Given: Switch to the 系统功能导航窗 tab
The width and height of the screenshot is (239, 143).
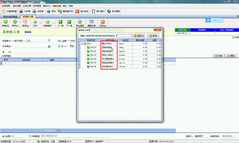Looking at the screenshot, I should (10, 17).
